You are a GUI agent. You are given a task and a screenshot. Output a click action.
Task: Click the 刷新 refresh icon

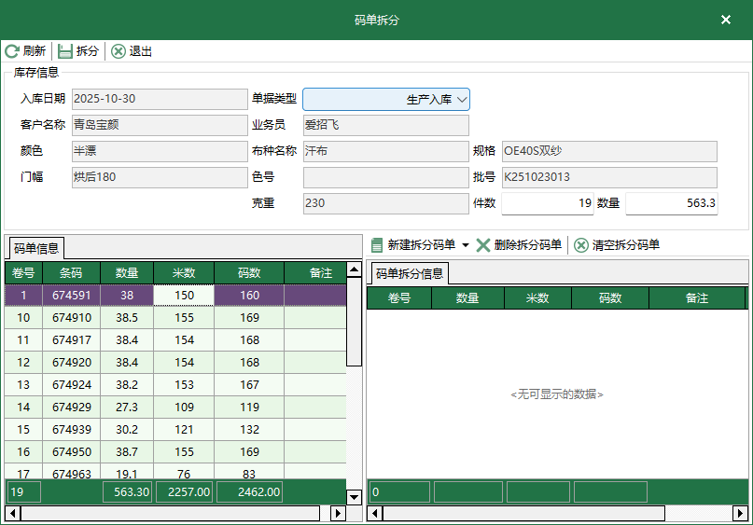(x=12, y=51)
